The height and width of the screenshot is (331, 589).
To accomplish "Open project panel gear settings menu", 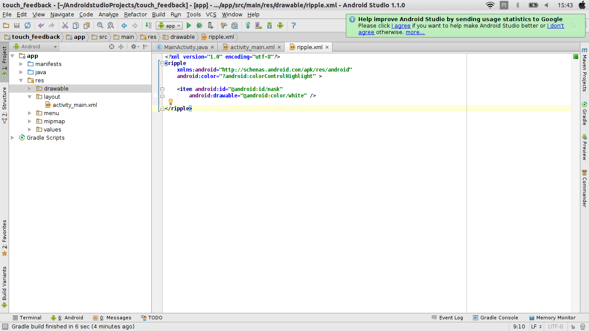I will (135, 47).
